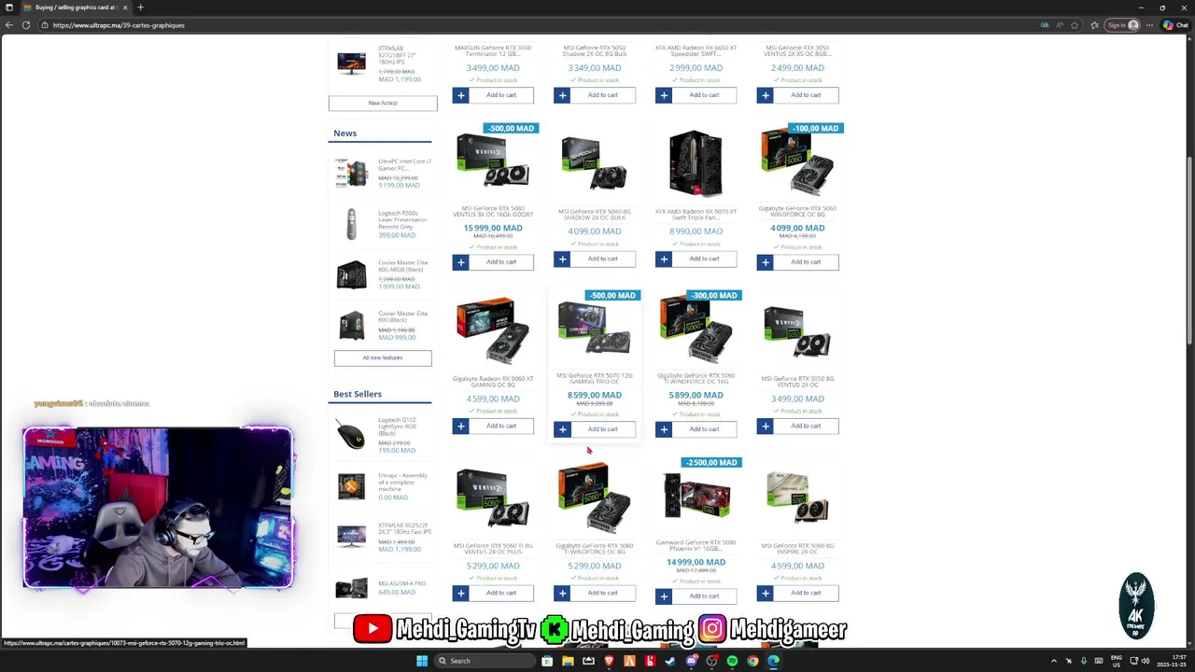Click the Best Sellers section heading
The width and height of the screenshot is (1195, 672).
click(358, 394)
